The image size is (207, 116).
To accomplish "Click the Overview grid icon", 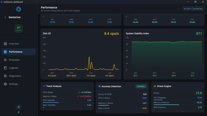I will (x=5, y=44).
